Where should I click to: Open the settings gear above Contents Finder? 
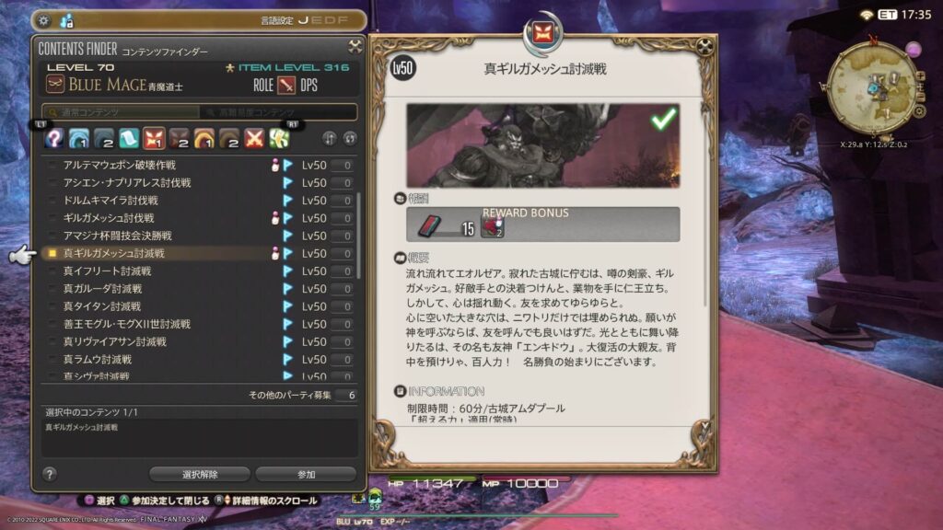pyautogui.click(x=44, y=21)
